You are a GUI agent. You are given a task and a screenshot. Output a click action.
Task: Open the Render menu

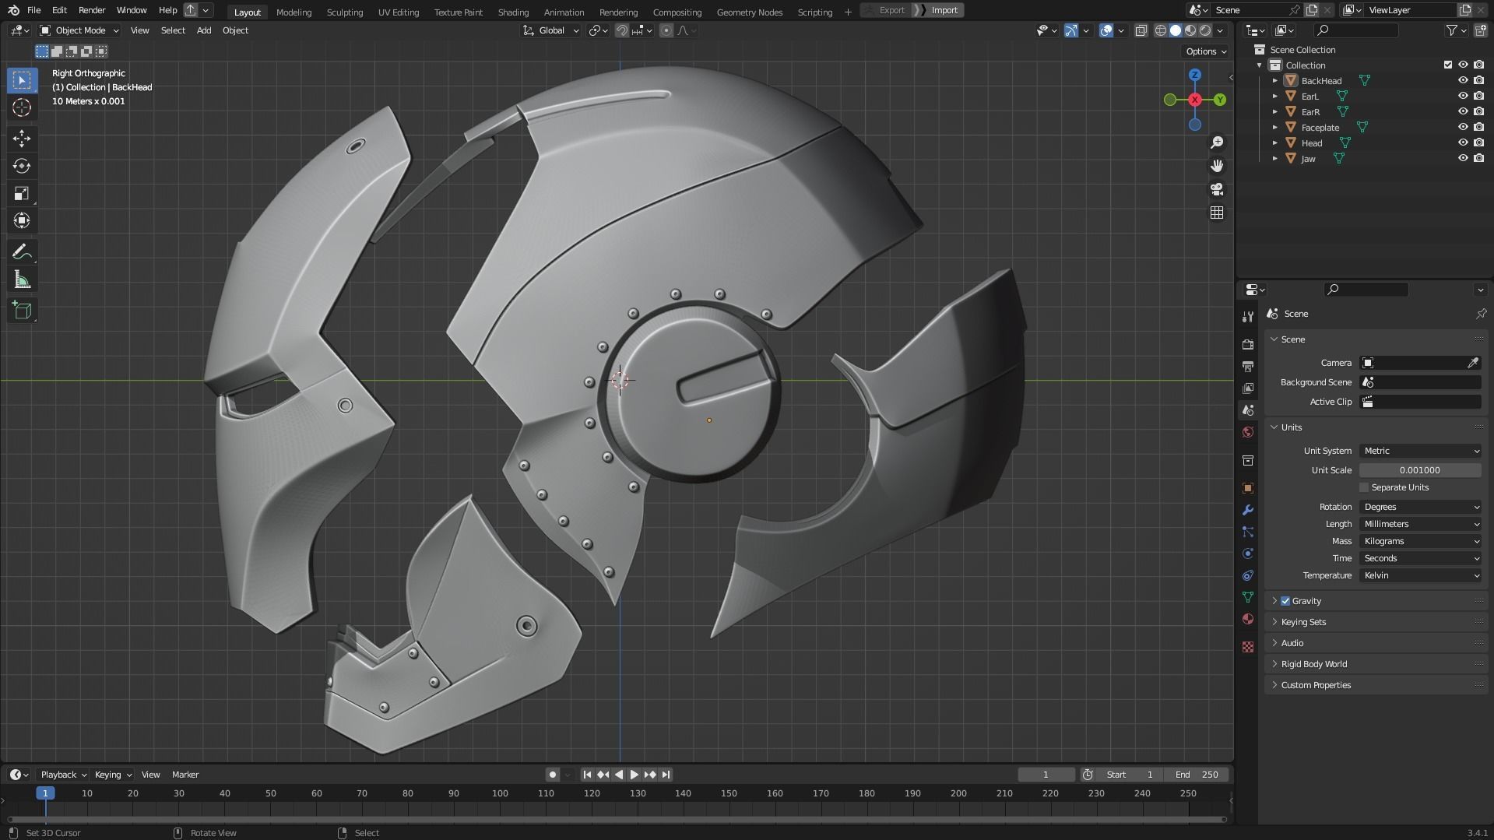tap(92, 10)
